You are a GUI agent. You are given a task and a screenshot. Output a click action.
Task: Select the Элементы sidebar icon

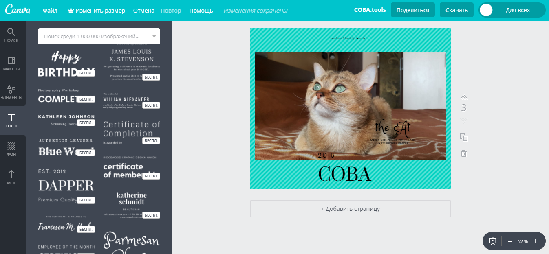tap(12, 92)
